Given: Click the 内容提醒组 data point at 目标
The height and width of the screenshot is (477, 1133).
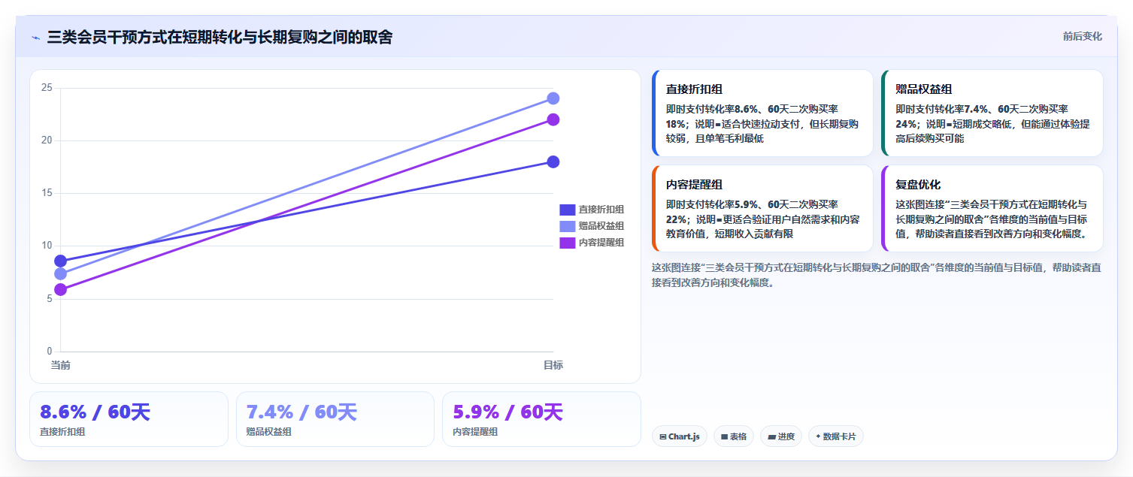Looking at the screenshot, I should click(x=553, y=119).
